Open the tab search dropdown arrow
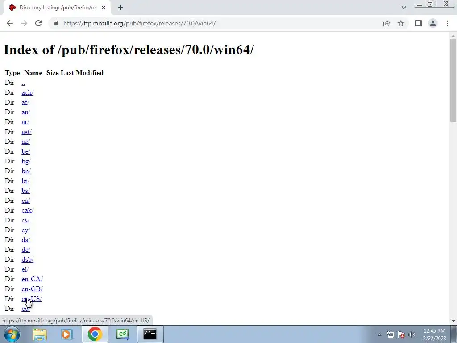The image size is (457, 343). point(403,8)
